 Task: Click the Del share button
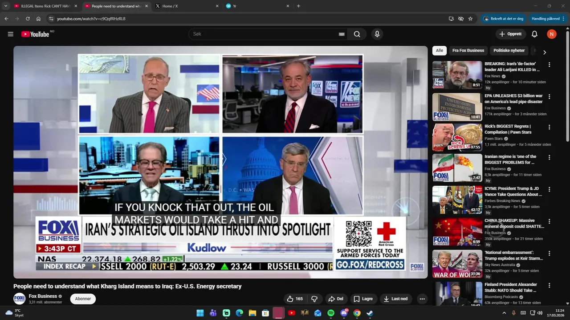pos(336,299)
